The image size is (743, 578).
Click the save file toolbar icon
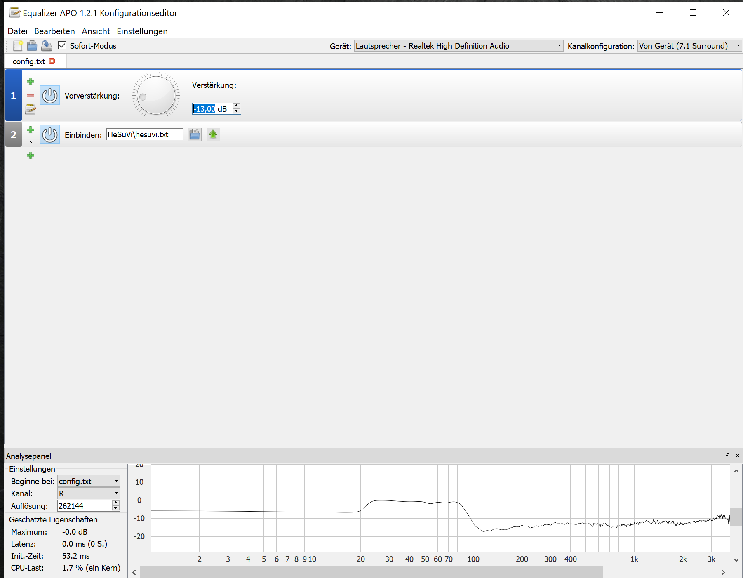click(47, 46)
